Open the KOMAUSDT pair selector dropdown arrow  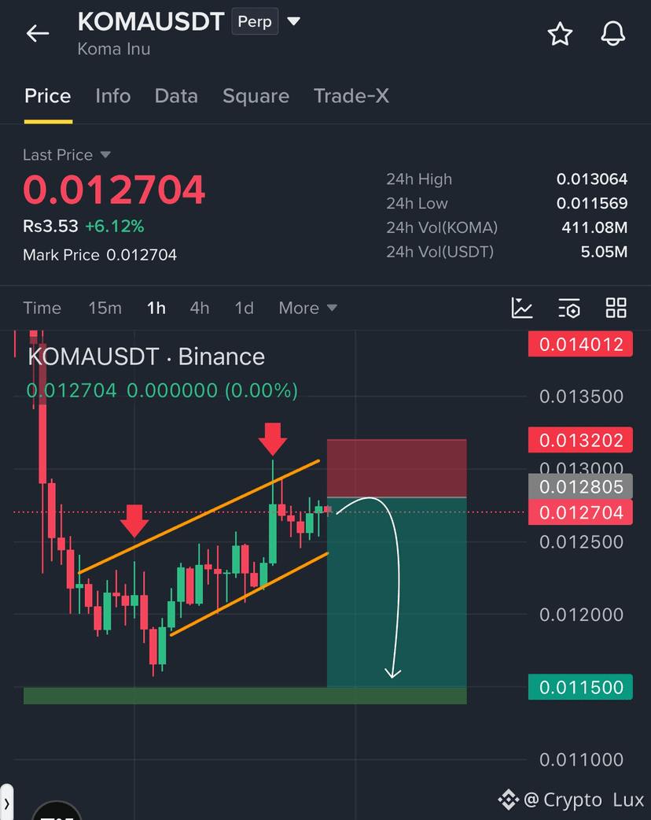coord(293,21)
